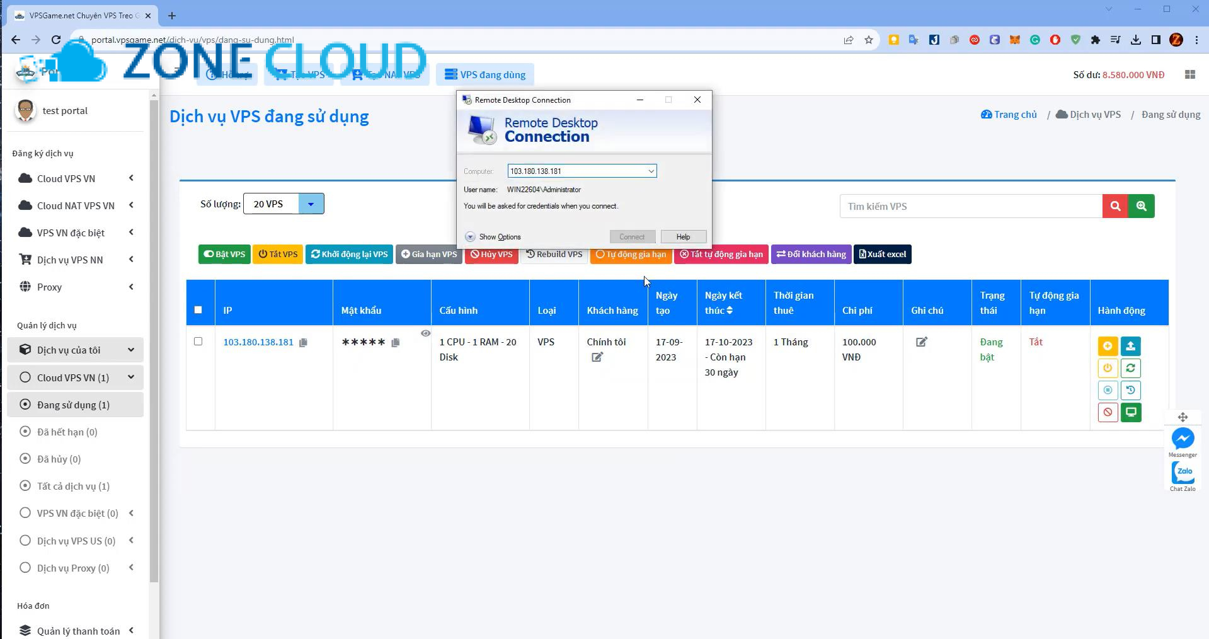Click the Connect button in Remote Desktop dialog
Viewport: 1209px width, 639px height.
[632, 236]
